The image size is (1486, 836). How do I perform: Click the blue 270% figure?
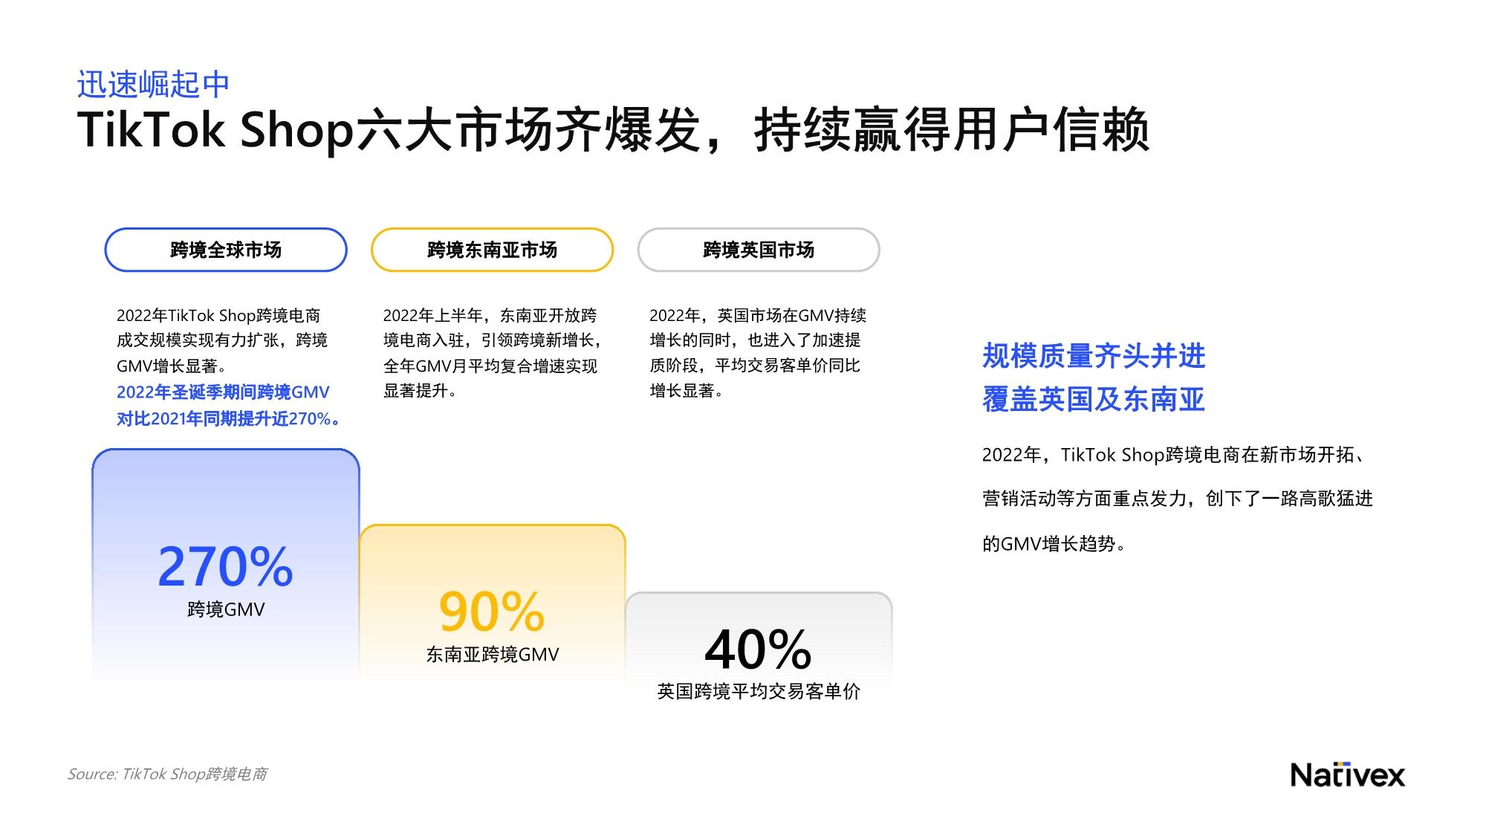pos(226,566)
